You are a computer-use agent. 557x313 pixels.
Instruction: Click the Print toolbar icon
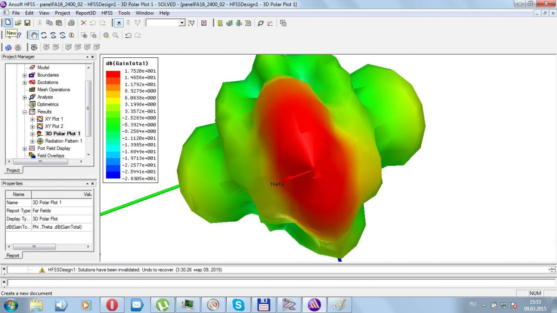71,23
